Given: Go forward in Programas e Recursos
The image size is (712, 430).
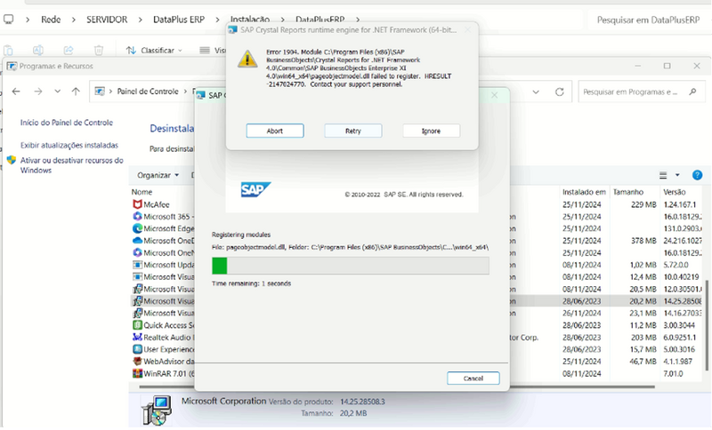Looking at the screenshot, I should tap(38, 92).
